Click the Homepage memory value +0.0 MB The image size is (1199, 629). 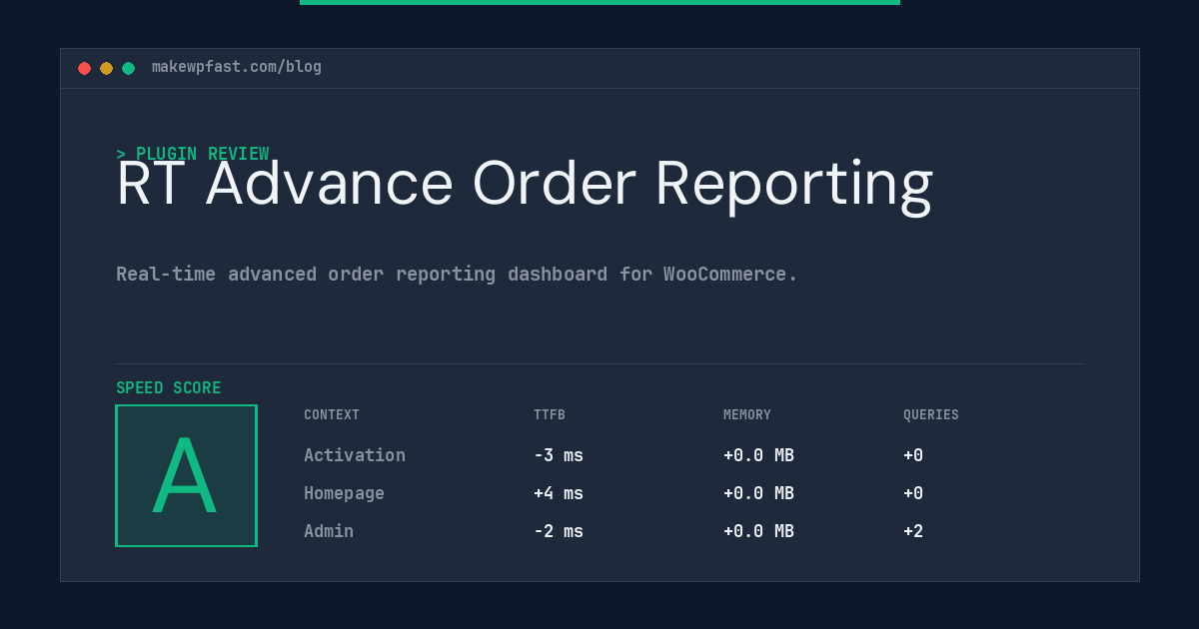click(758, 493)
